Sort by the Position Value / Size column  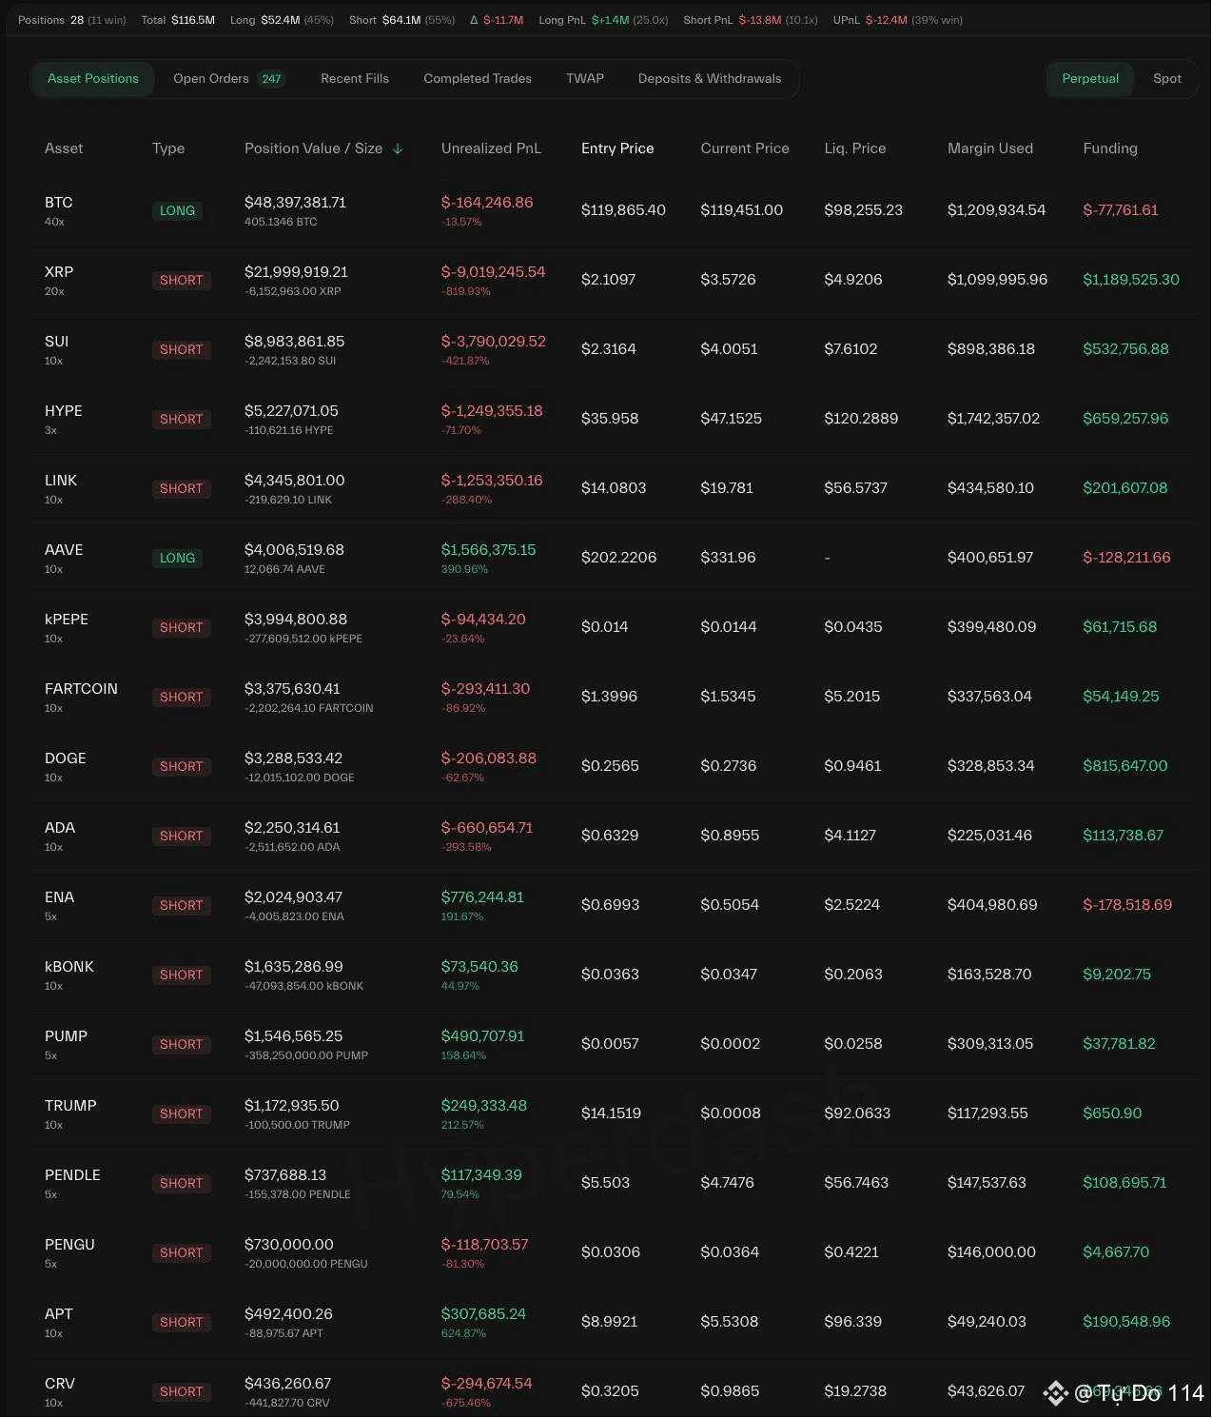[313, 148]
